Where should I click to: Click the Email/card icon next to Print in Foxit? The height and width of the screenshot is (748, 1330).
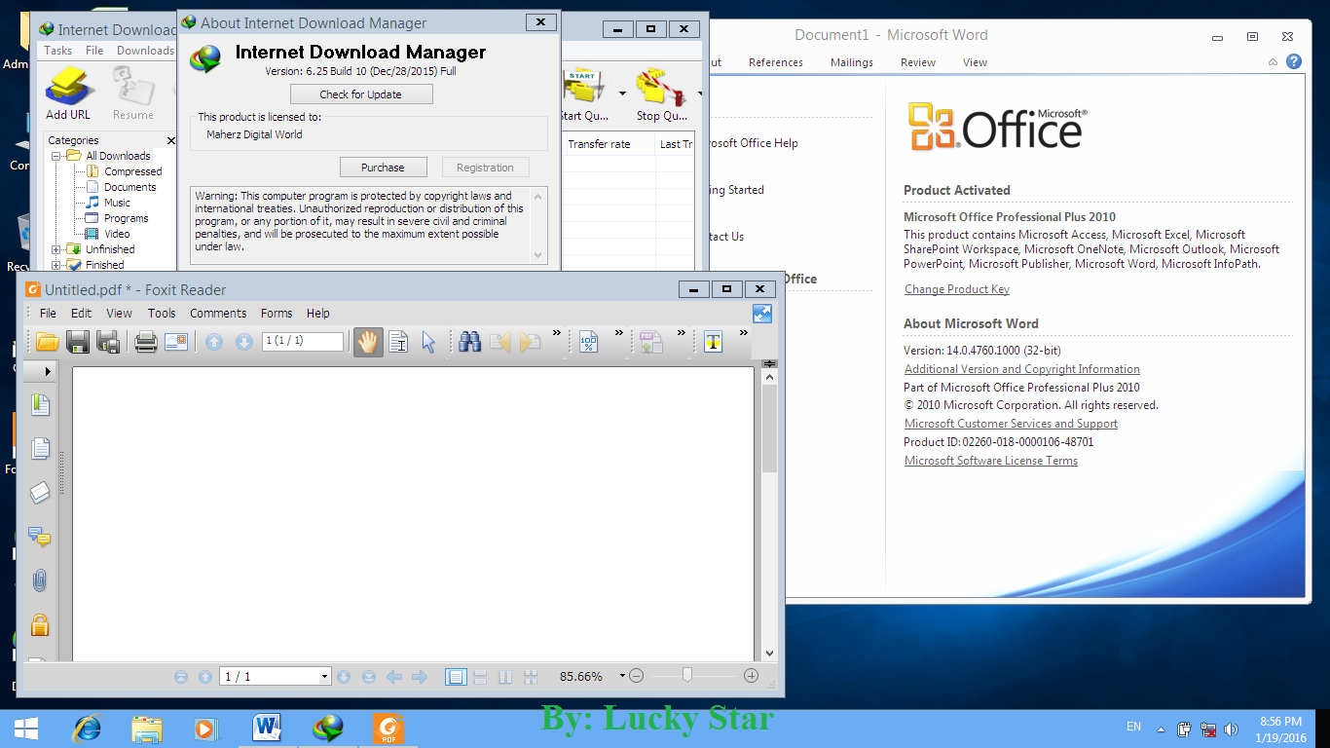pyautogui.click(x=176, y=342)
